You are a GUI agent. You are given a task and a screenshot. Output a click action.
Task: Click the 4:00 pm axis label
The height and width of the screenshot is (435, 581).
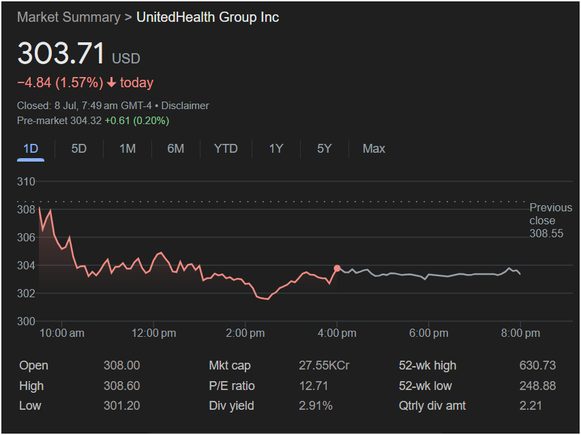pyautogui.click(x=337, y=333)
